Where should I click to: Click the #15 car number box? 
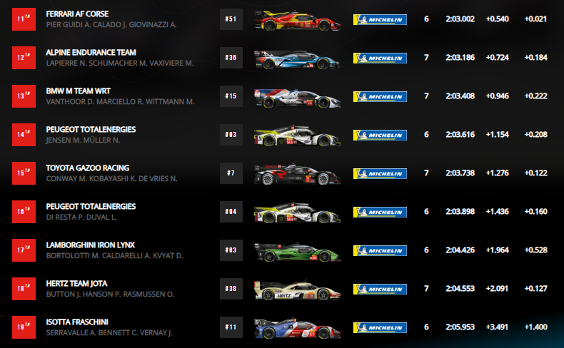(x=231, y=96)
